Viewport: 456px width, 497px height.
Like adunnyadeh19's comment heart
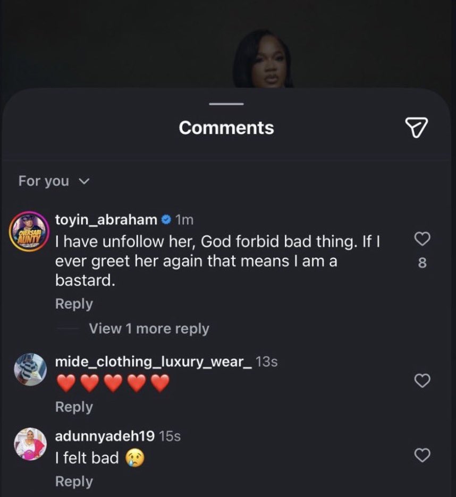[x=422, y=455]
